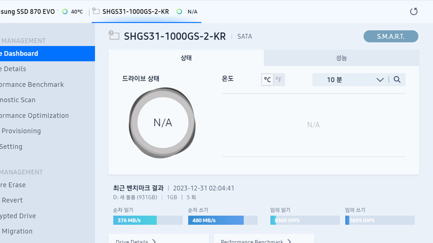The image size is (433, 243).
Task: Click the 최근 벤치마크 결과 heading
Action: tap(139, 188)
